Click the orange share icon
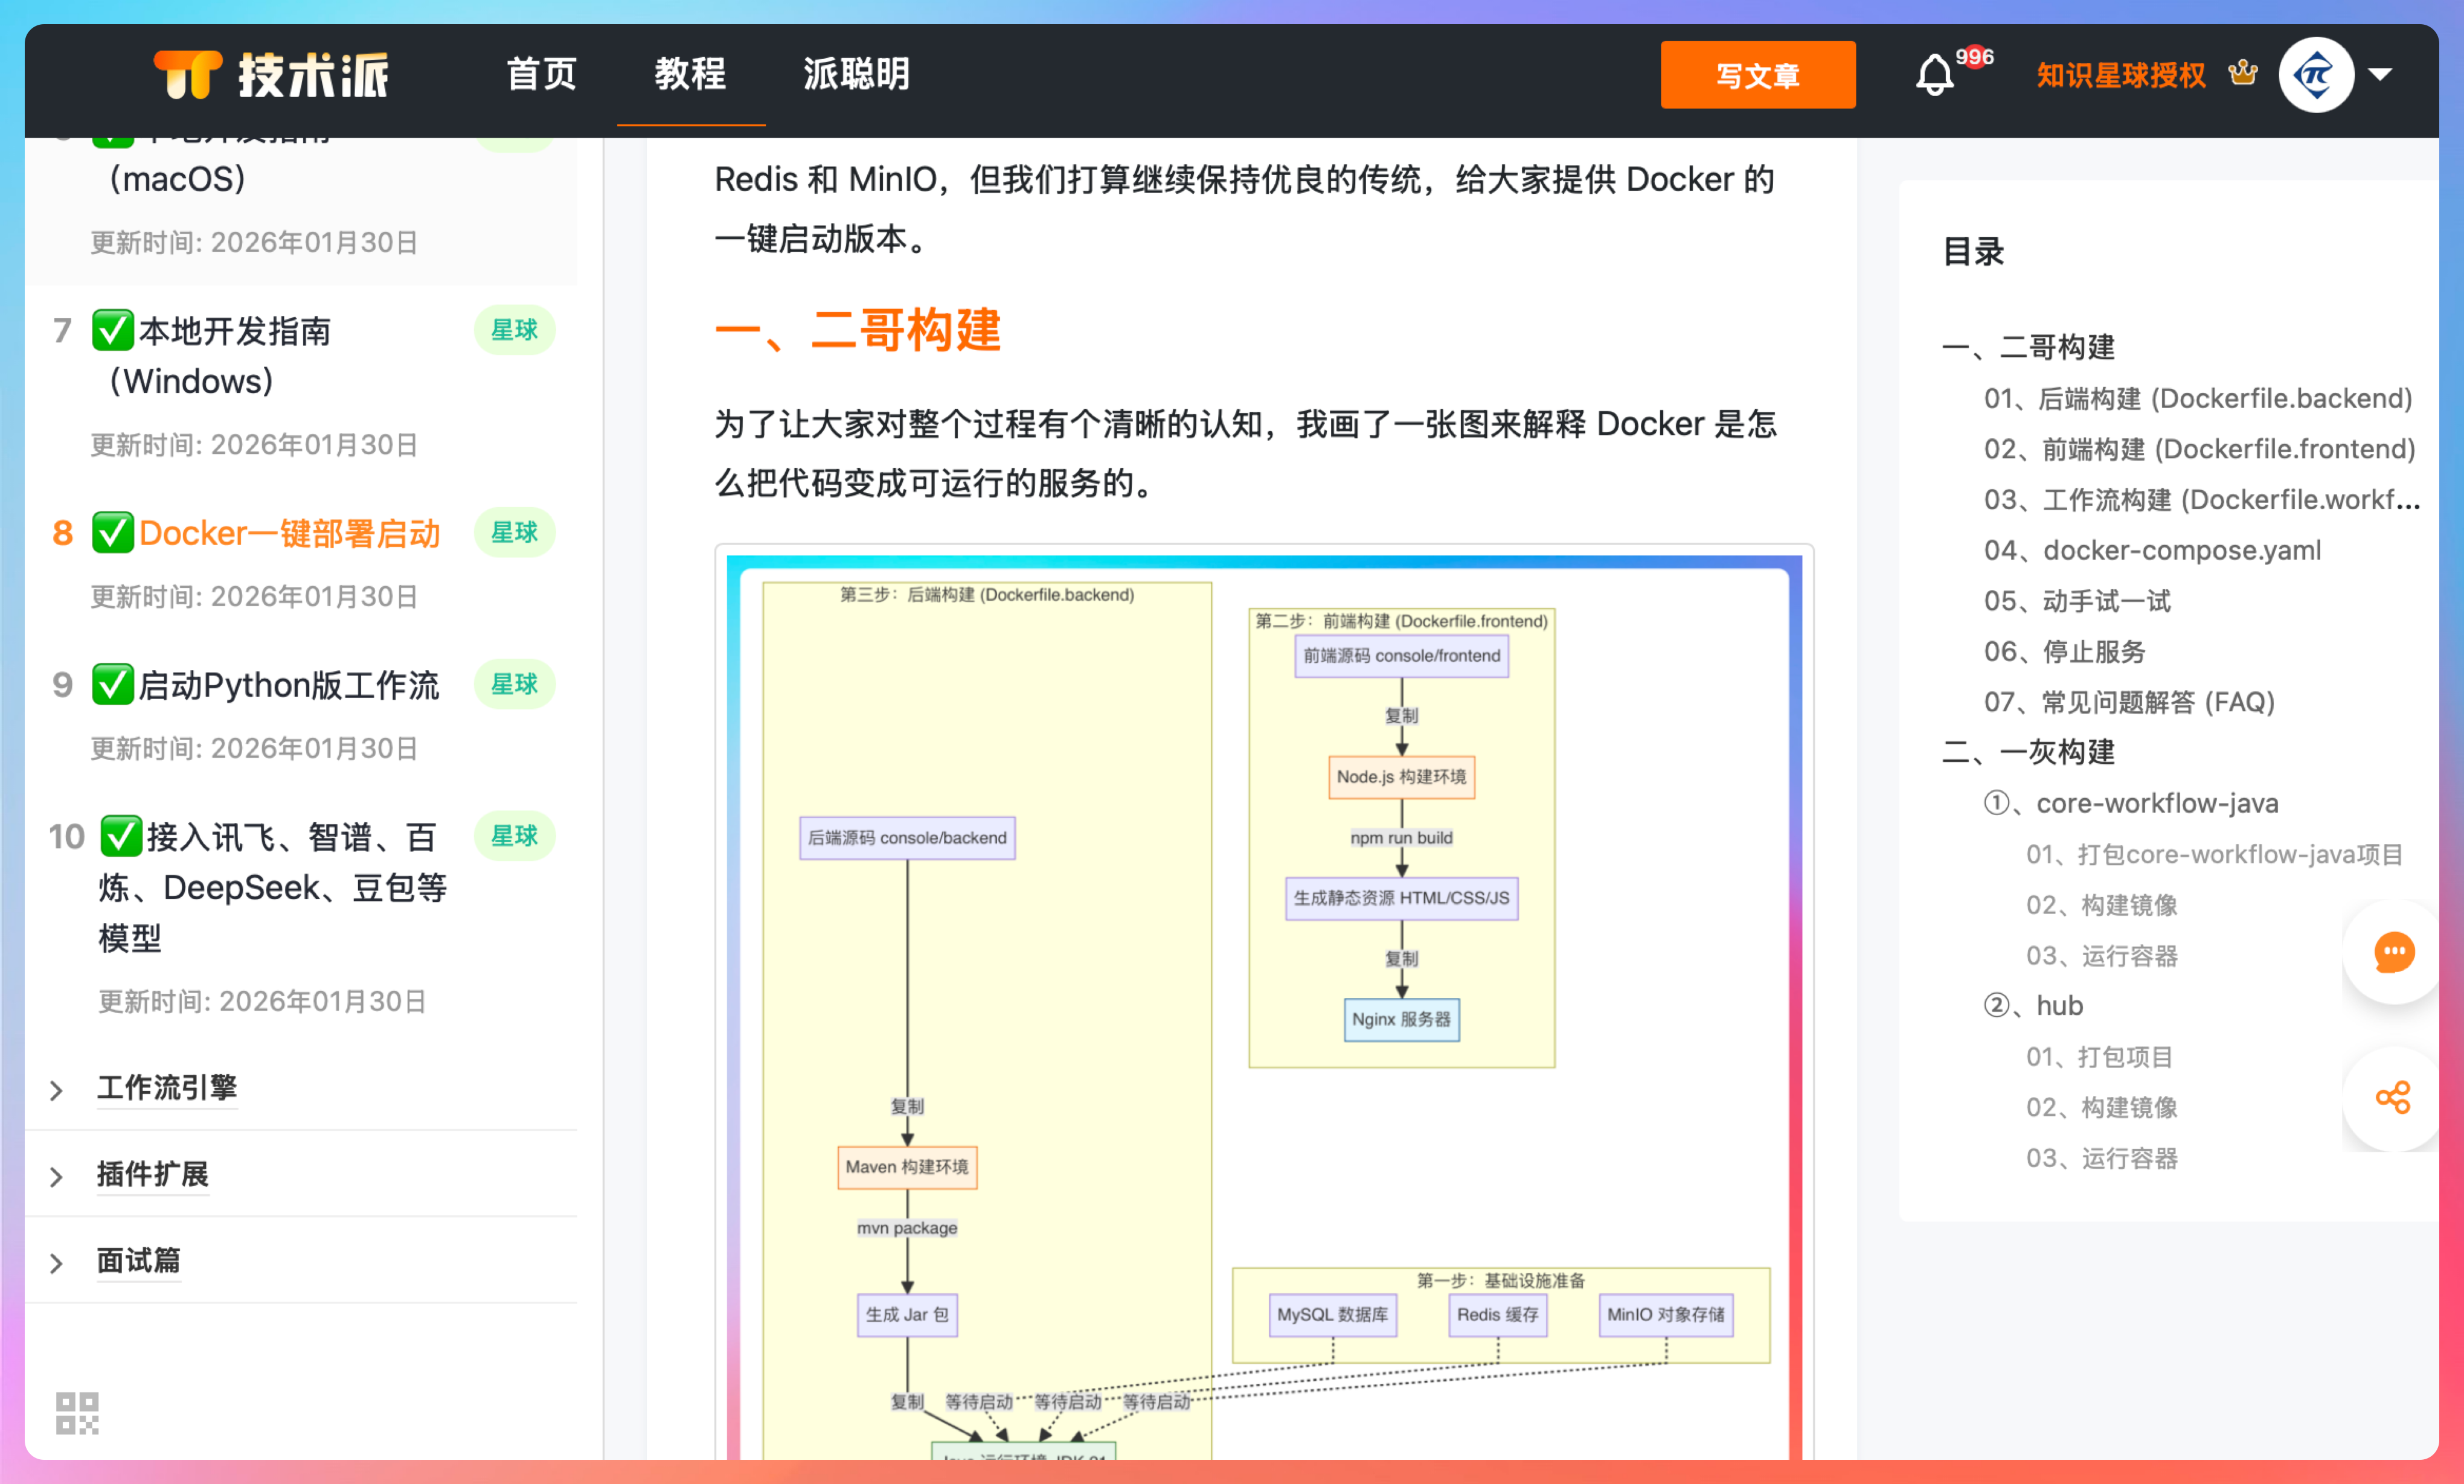This screenshot has height=1484, width=2464. [2393, 1098]
